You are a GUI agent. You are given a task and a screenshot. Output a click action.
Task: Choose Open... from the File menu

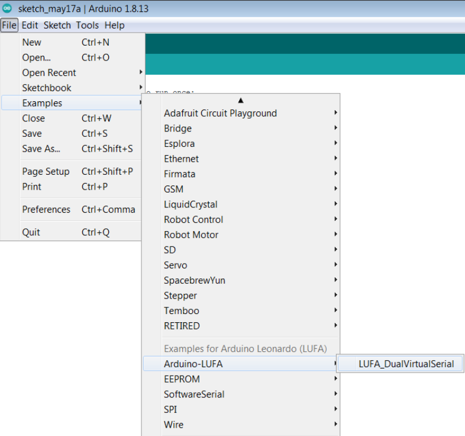pyautogui.click(x=72, y=57)
